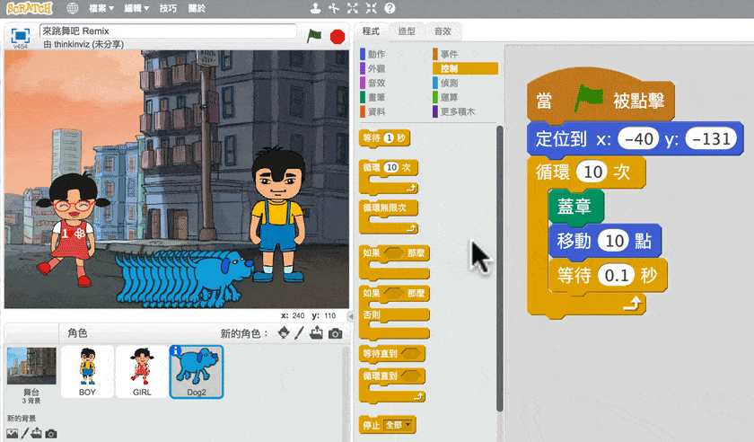Open the 檔案 (File) menu
Image resolution: width=754 pixels, height=442 pixels.
tap(101, 8)
